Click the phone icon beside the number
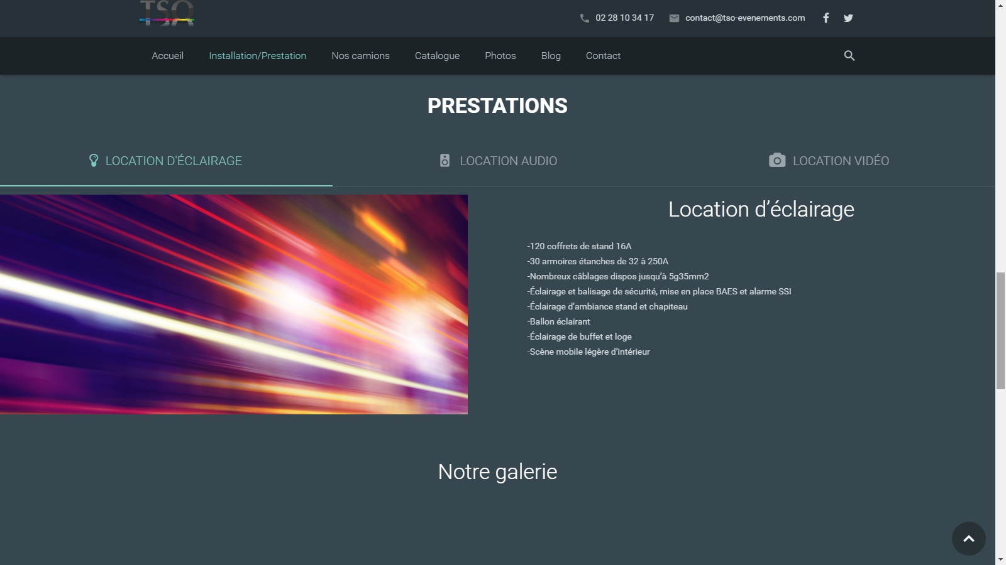1006x565 pixels. [x=584, y=18]
